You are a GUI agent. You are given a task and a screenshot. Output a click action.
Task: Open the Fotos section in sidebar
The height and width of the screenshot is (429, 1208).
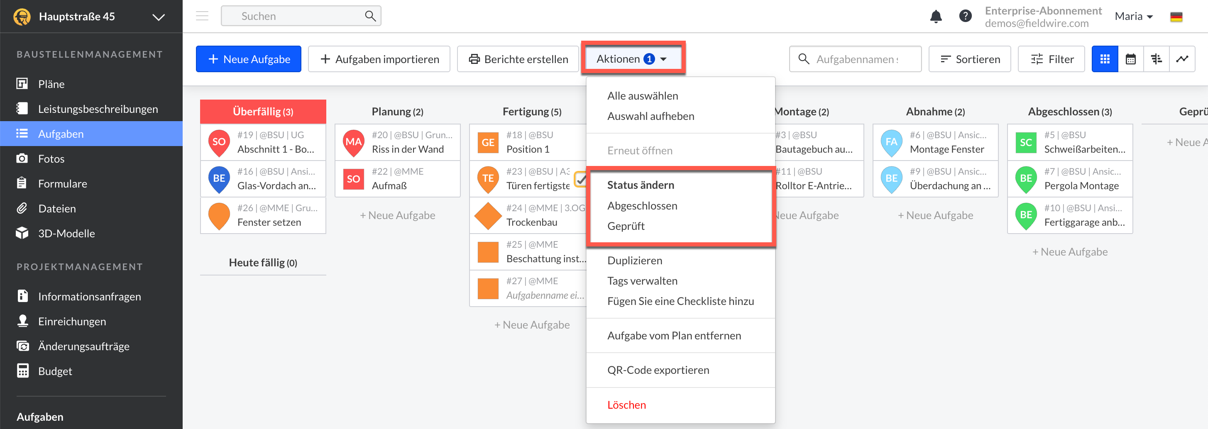(51, 159)
